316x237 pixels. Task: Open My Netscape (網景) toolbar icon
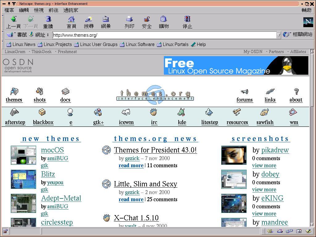pos(106,19)
